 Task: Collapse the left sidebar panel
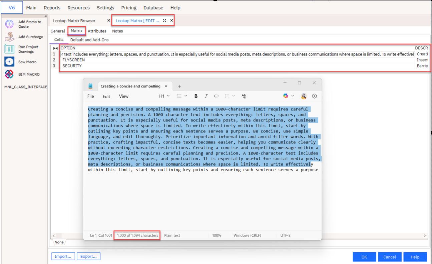(x=46, y=16)
